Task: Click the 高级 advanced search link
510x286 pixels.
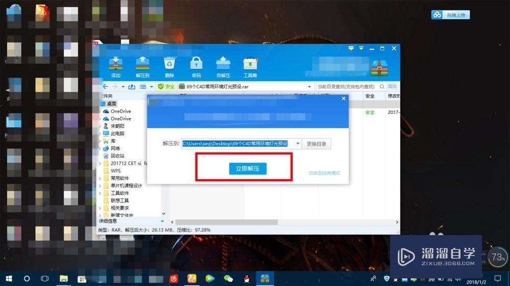Action: (x=392, y=87)
